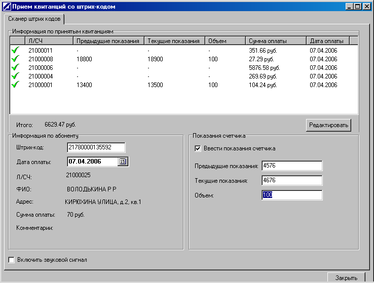Click green checkmark for account 21000008
The height and width of the screenshot is (283, 374).
(x=15, y=59)
